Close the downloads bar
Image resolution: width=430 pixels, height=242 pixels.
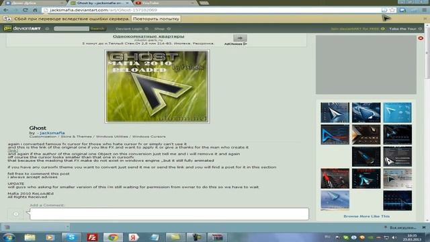click(424, 227)
